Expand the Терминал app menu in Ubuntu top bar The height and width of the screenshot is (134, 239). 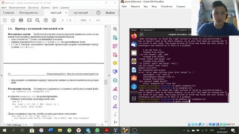click(x=147, y=30)
